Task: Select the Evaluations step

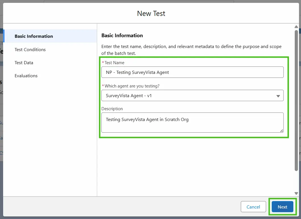Action: click(x=26, y=76)
